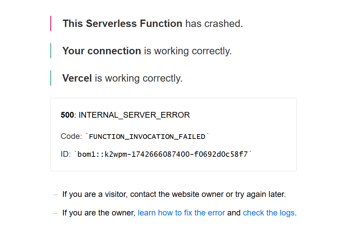
Task: Click the INTERNAL_SERVER_ERROR text
Action: pyautogui.click(x=134, y=115)
